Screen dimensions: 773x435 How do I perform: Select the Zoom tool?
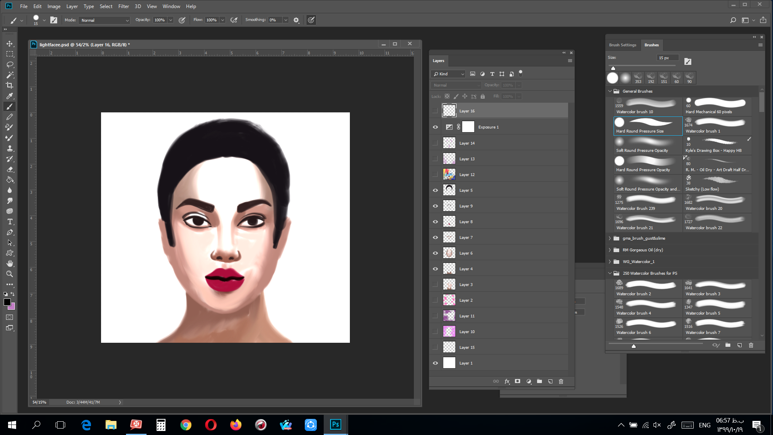coord(10,274)
